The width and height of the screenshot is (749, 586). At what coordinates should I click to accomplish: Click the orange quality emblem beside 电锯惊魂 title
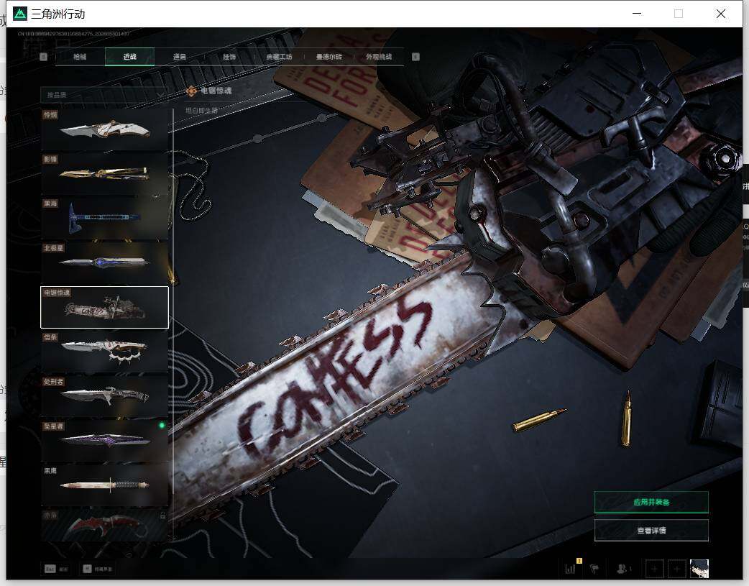tap(191, 91)
